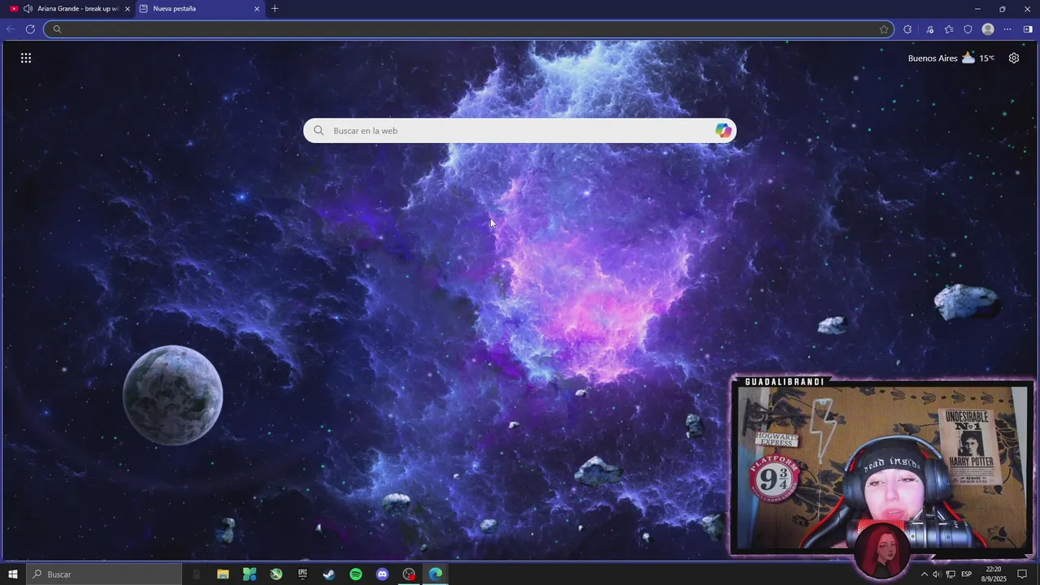The width and height of the screenshot is (1040, 585).
Task: Open a new tab with the plus button
Action: pos(275,9)
